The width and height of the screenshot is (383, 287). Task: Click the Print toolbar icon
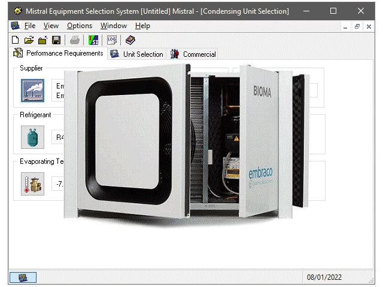74,40
